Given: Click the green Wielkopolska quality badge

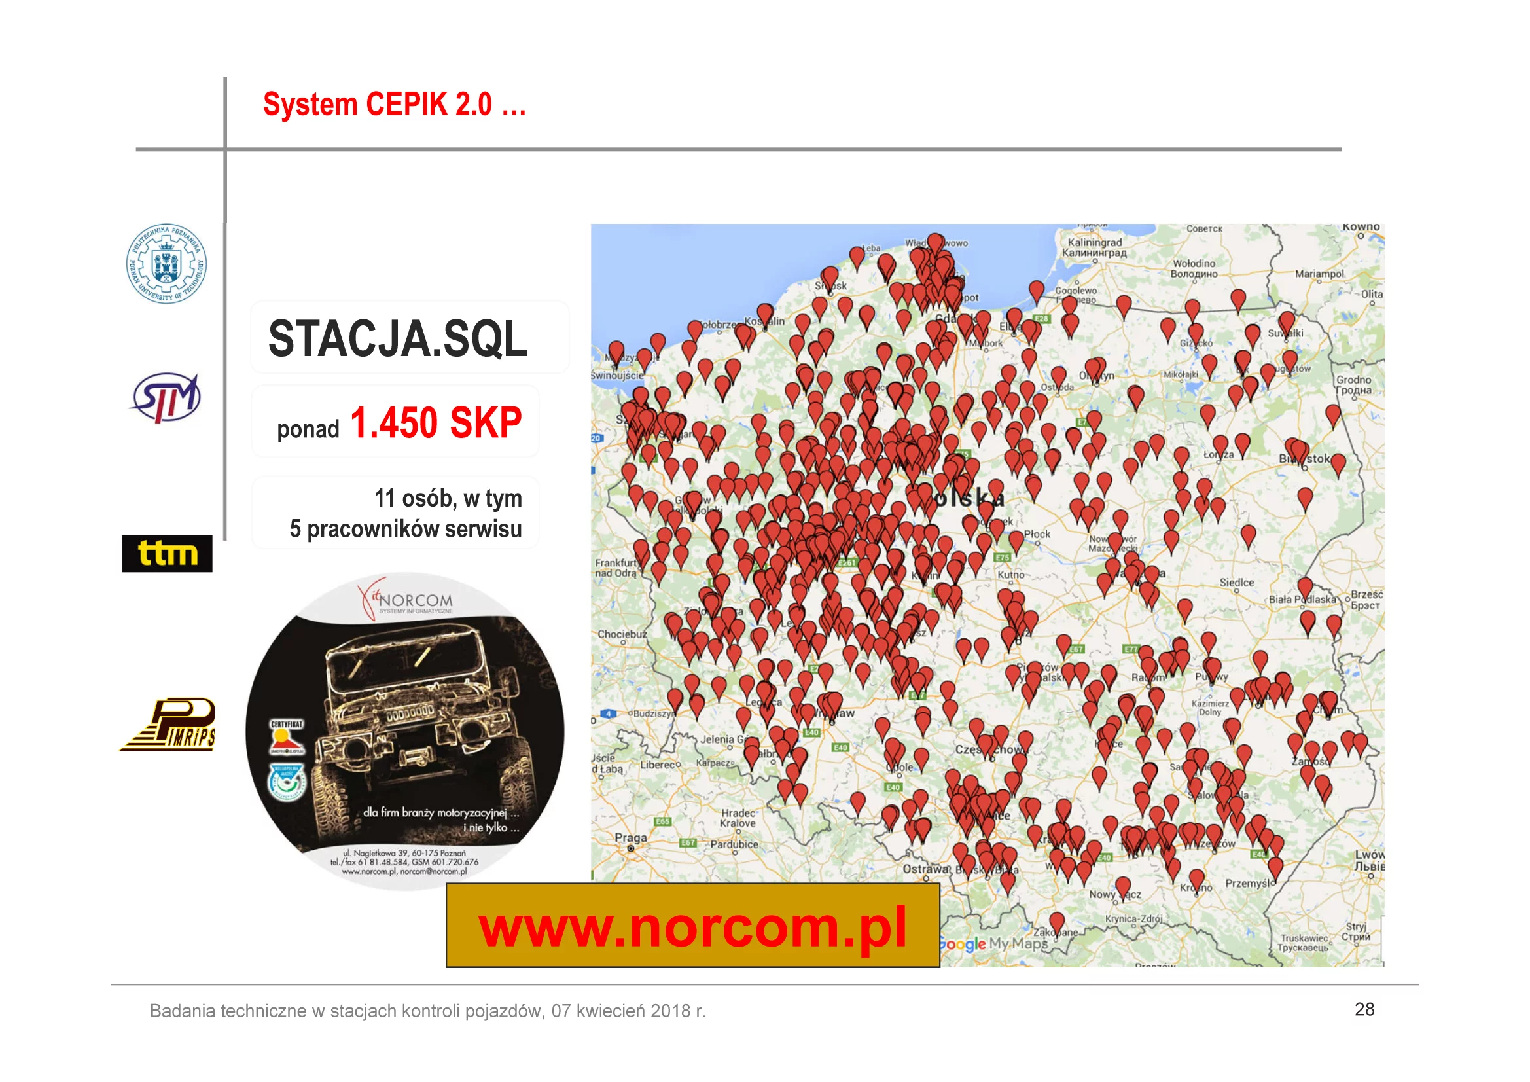Looking at the screenshot, I should point(287,782).
